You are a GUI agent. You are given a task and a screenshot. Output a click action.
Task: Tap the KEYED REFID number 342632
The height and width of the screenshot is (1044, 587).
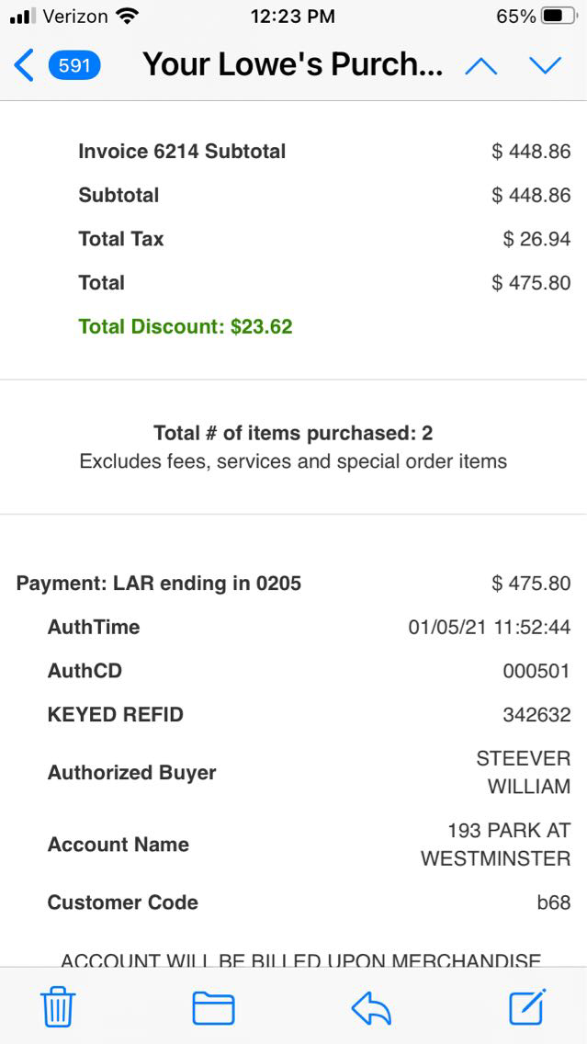click(x=536, y=715)
